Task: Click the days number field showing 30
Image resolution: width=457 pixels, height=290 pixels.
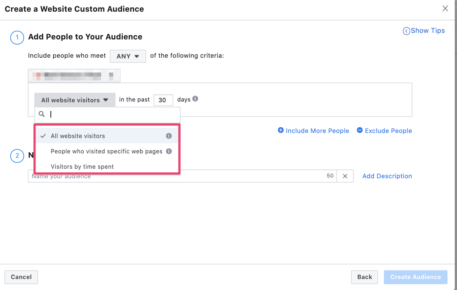Action: pyautogui.click(x=163, y=100)
